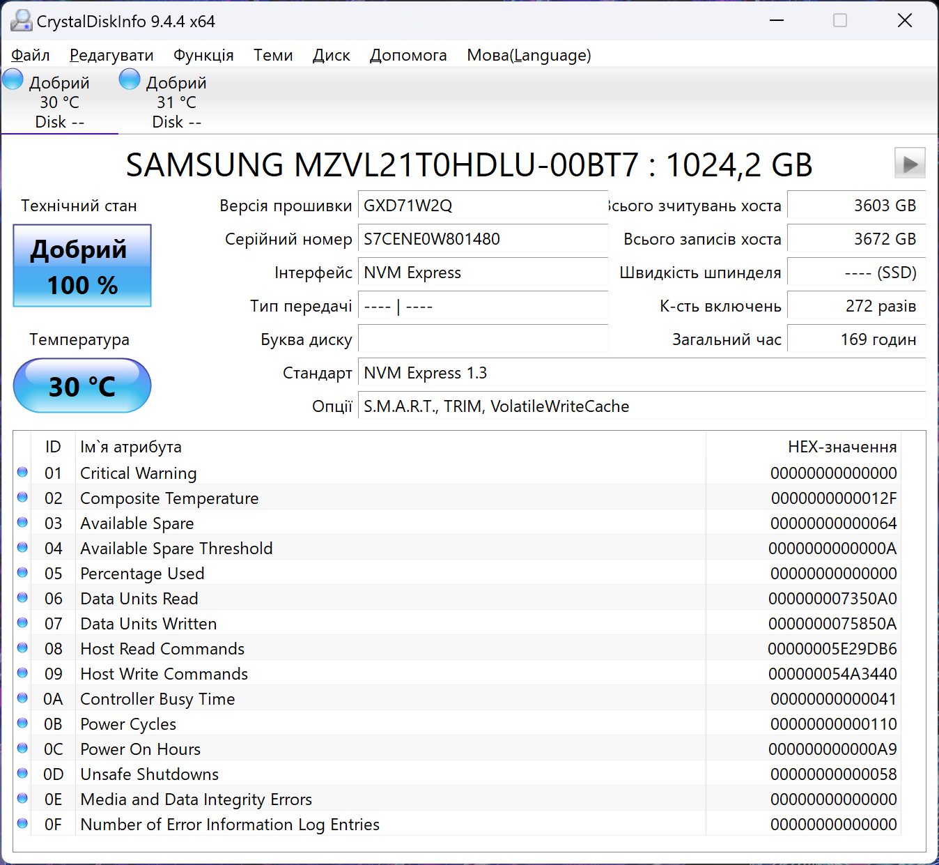Click the power on hours value 169 годин
The width and height of the screenshot is (939, 865).
click(x=857, y=339)
